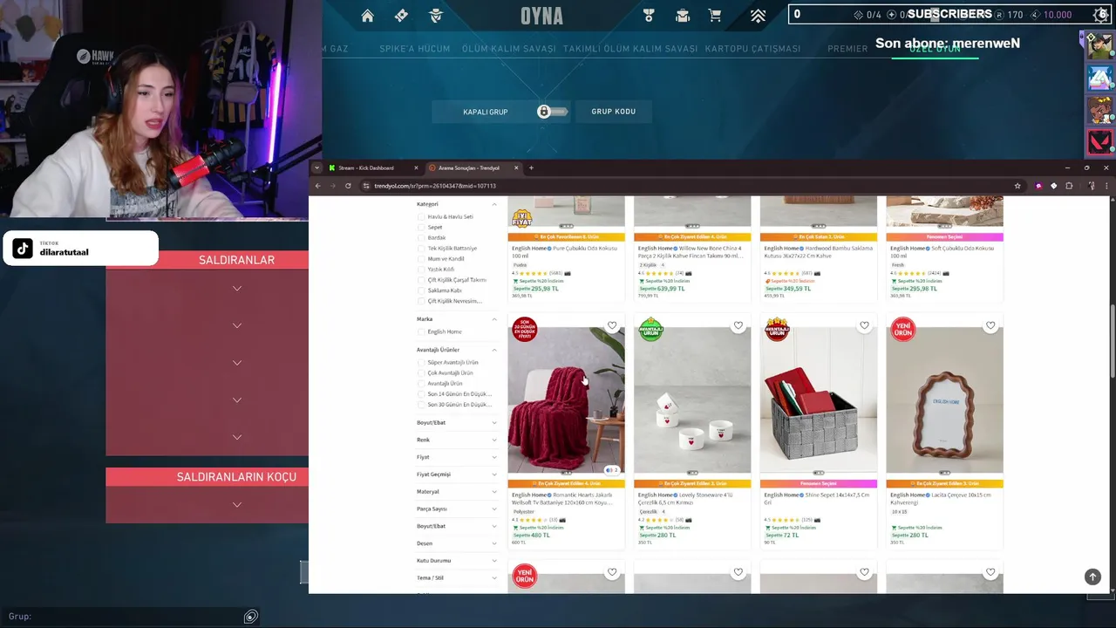Switch to Kartopu Çatışması mode
This screenshot has height=628, width=1116.
(752, 49)
